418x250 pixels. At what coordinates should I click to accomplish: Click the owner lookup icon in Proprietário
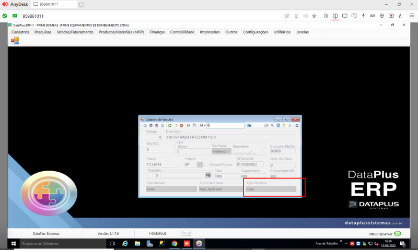(208, 175)
